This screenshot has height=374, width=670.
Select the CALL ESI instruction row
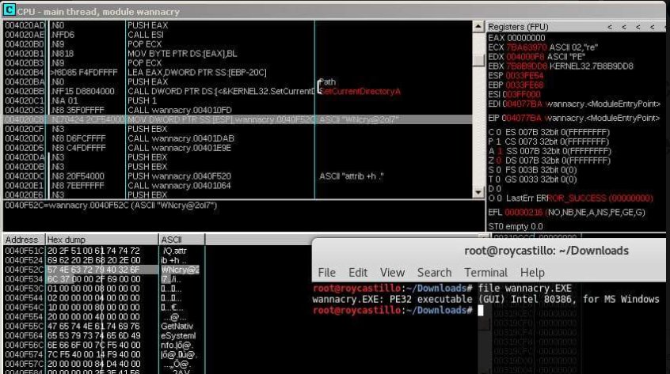238,35
